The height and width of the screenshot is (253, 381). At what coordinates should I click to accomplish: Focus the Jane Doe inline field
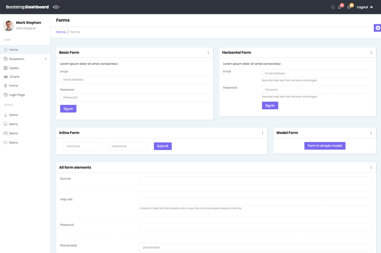point(83,146)
